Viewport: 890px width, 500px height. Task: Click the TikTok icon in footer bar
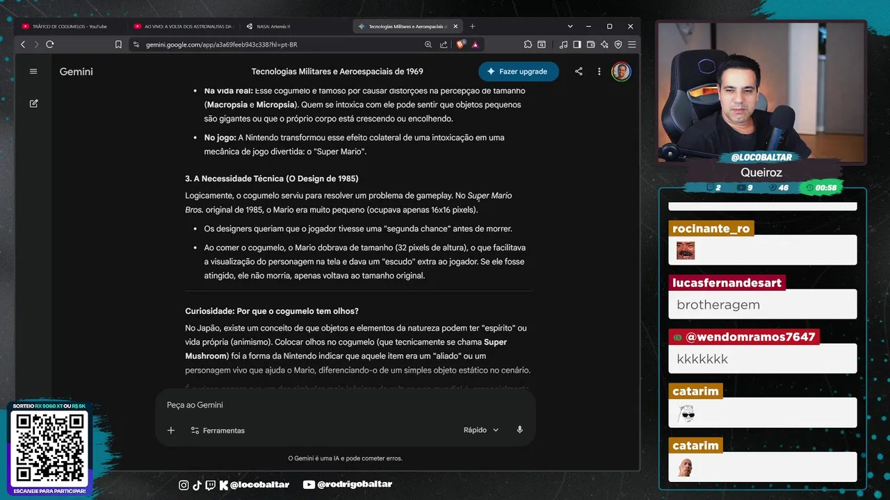click(x=197, y=485)
